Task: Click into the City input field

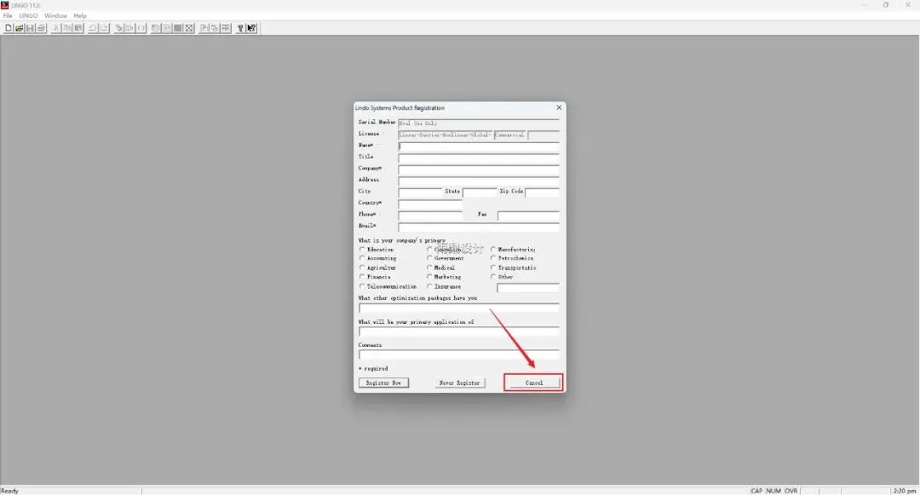Action: (420, 192)
